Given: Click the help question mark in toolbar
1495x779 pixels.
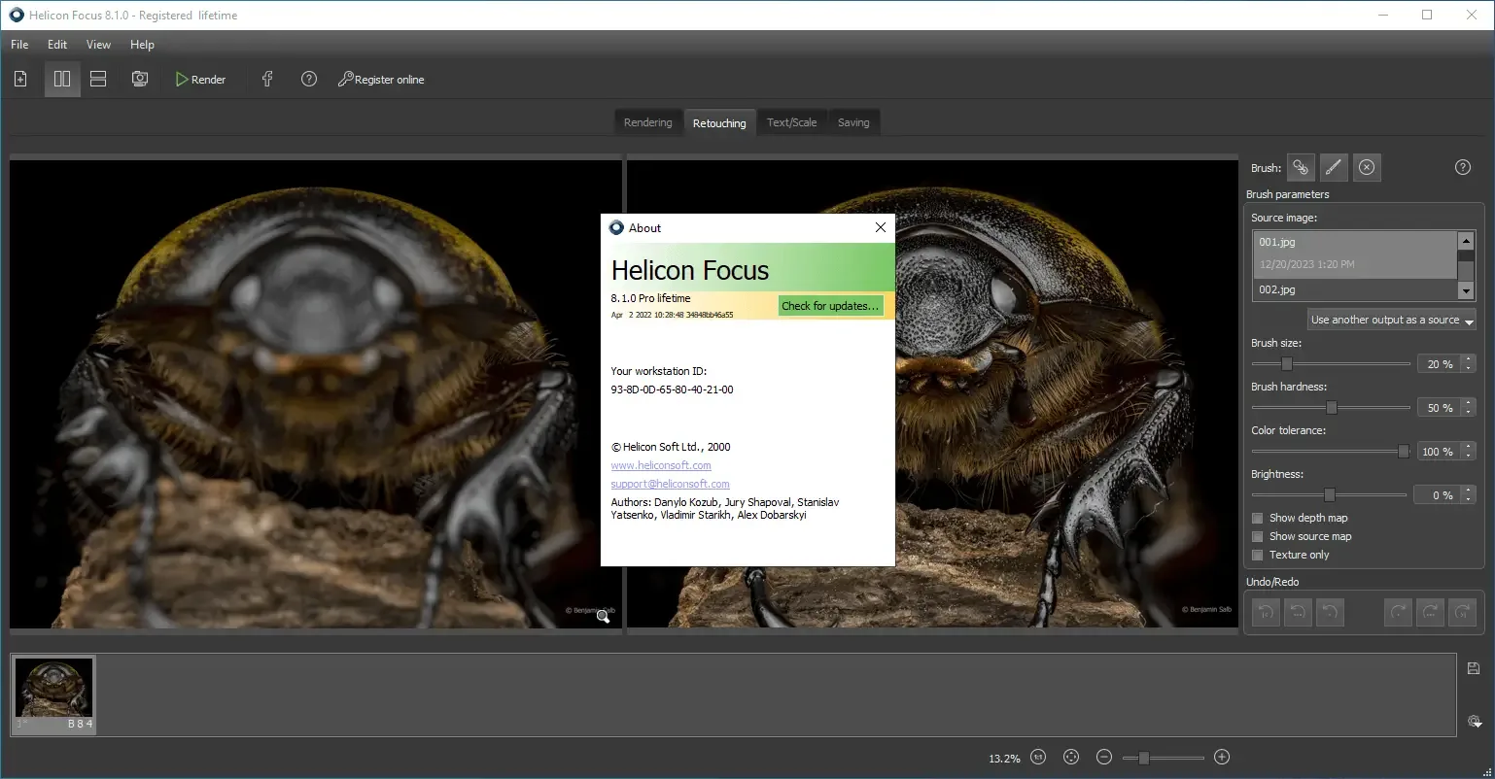Looking at the screenshot, I should point(309,80).
